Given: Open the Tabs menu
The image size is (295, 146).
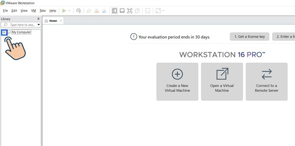Looking at the screenshot, I should point(43,11).
